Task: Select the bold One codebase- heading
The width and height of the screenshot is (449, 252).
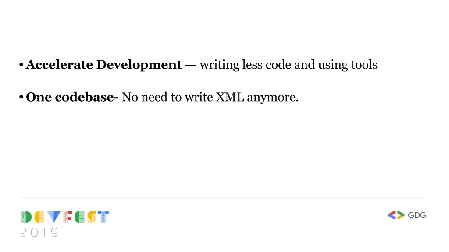Action: (x=72, y=97)
